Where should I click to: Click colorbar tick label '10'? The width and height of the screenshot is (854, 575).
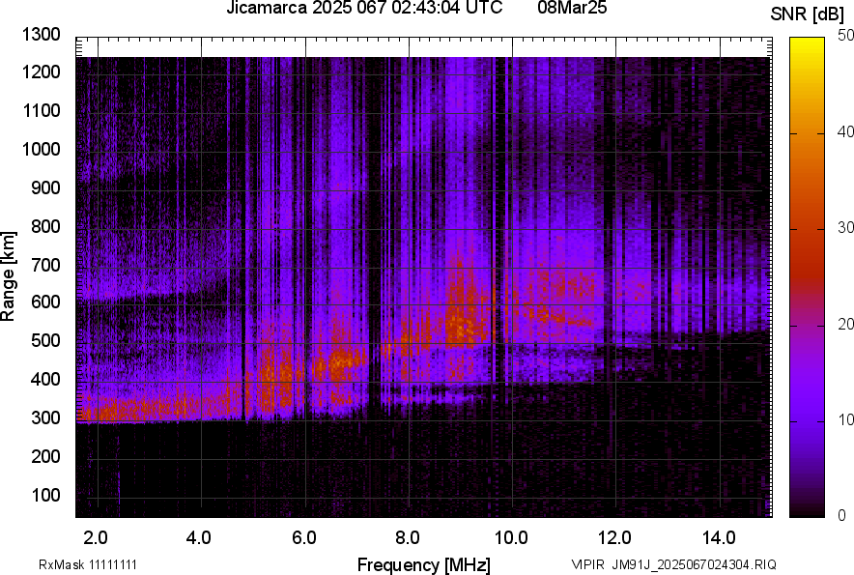tap(845, 419)
